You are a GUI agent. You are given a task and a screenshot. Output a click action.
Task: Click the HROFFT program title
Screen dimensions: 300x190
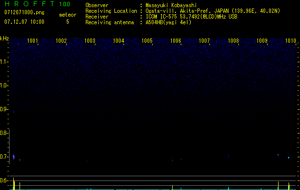click(30, 4)
